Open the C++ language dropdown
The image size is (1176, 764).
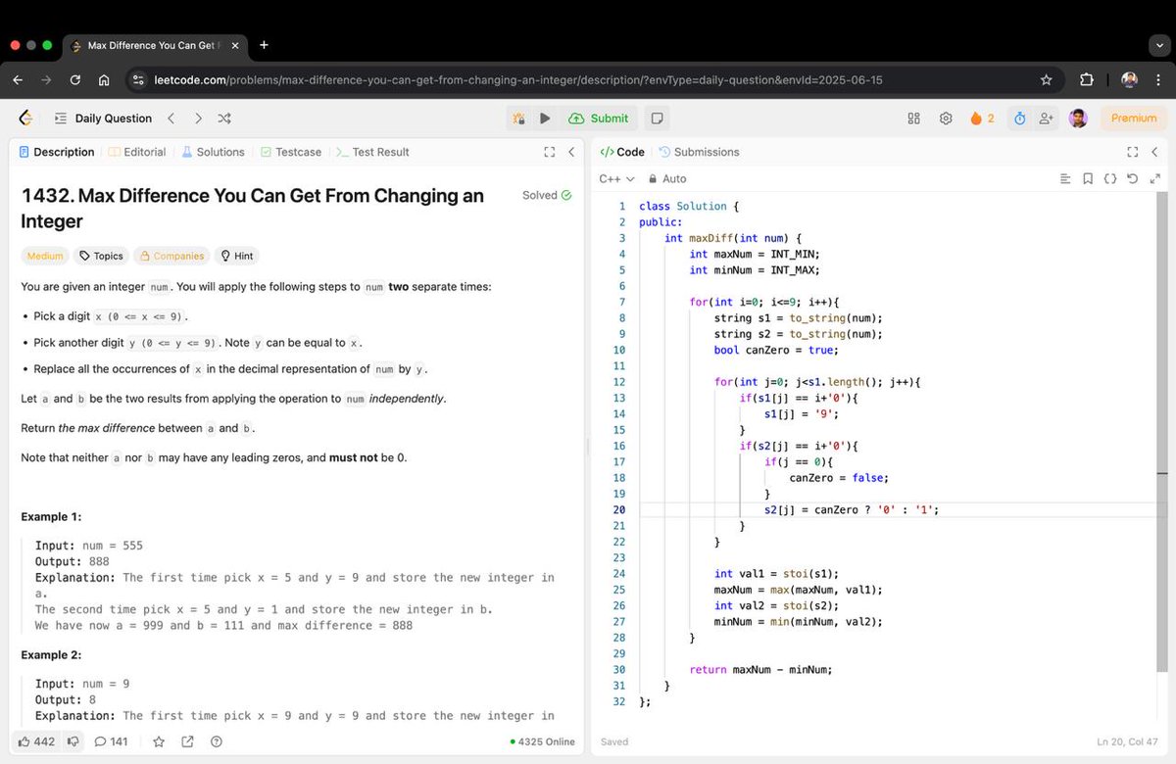616,179
